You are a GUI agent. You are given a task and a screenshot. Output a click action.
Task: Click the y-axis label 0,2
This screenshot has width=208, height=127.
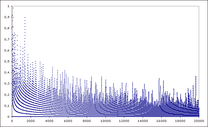click(x=7, y=95)
